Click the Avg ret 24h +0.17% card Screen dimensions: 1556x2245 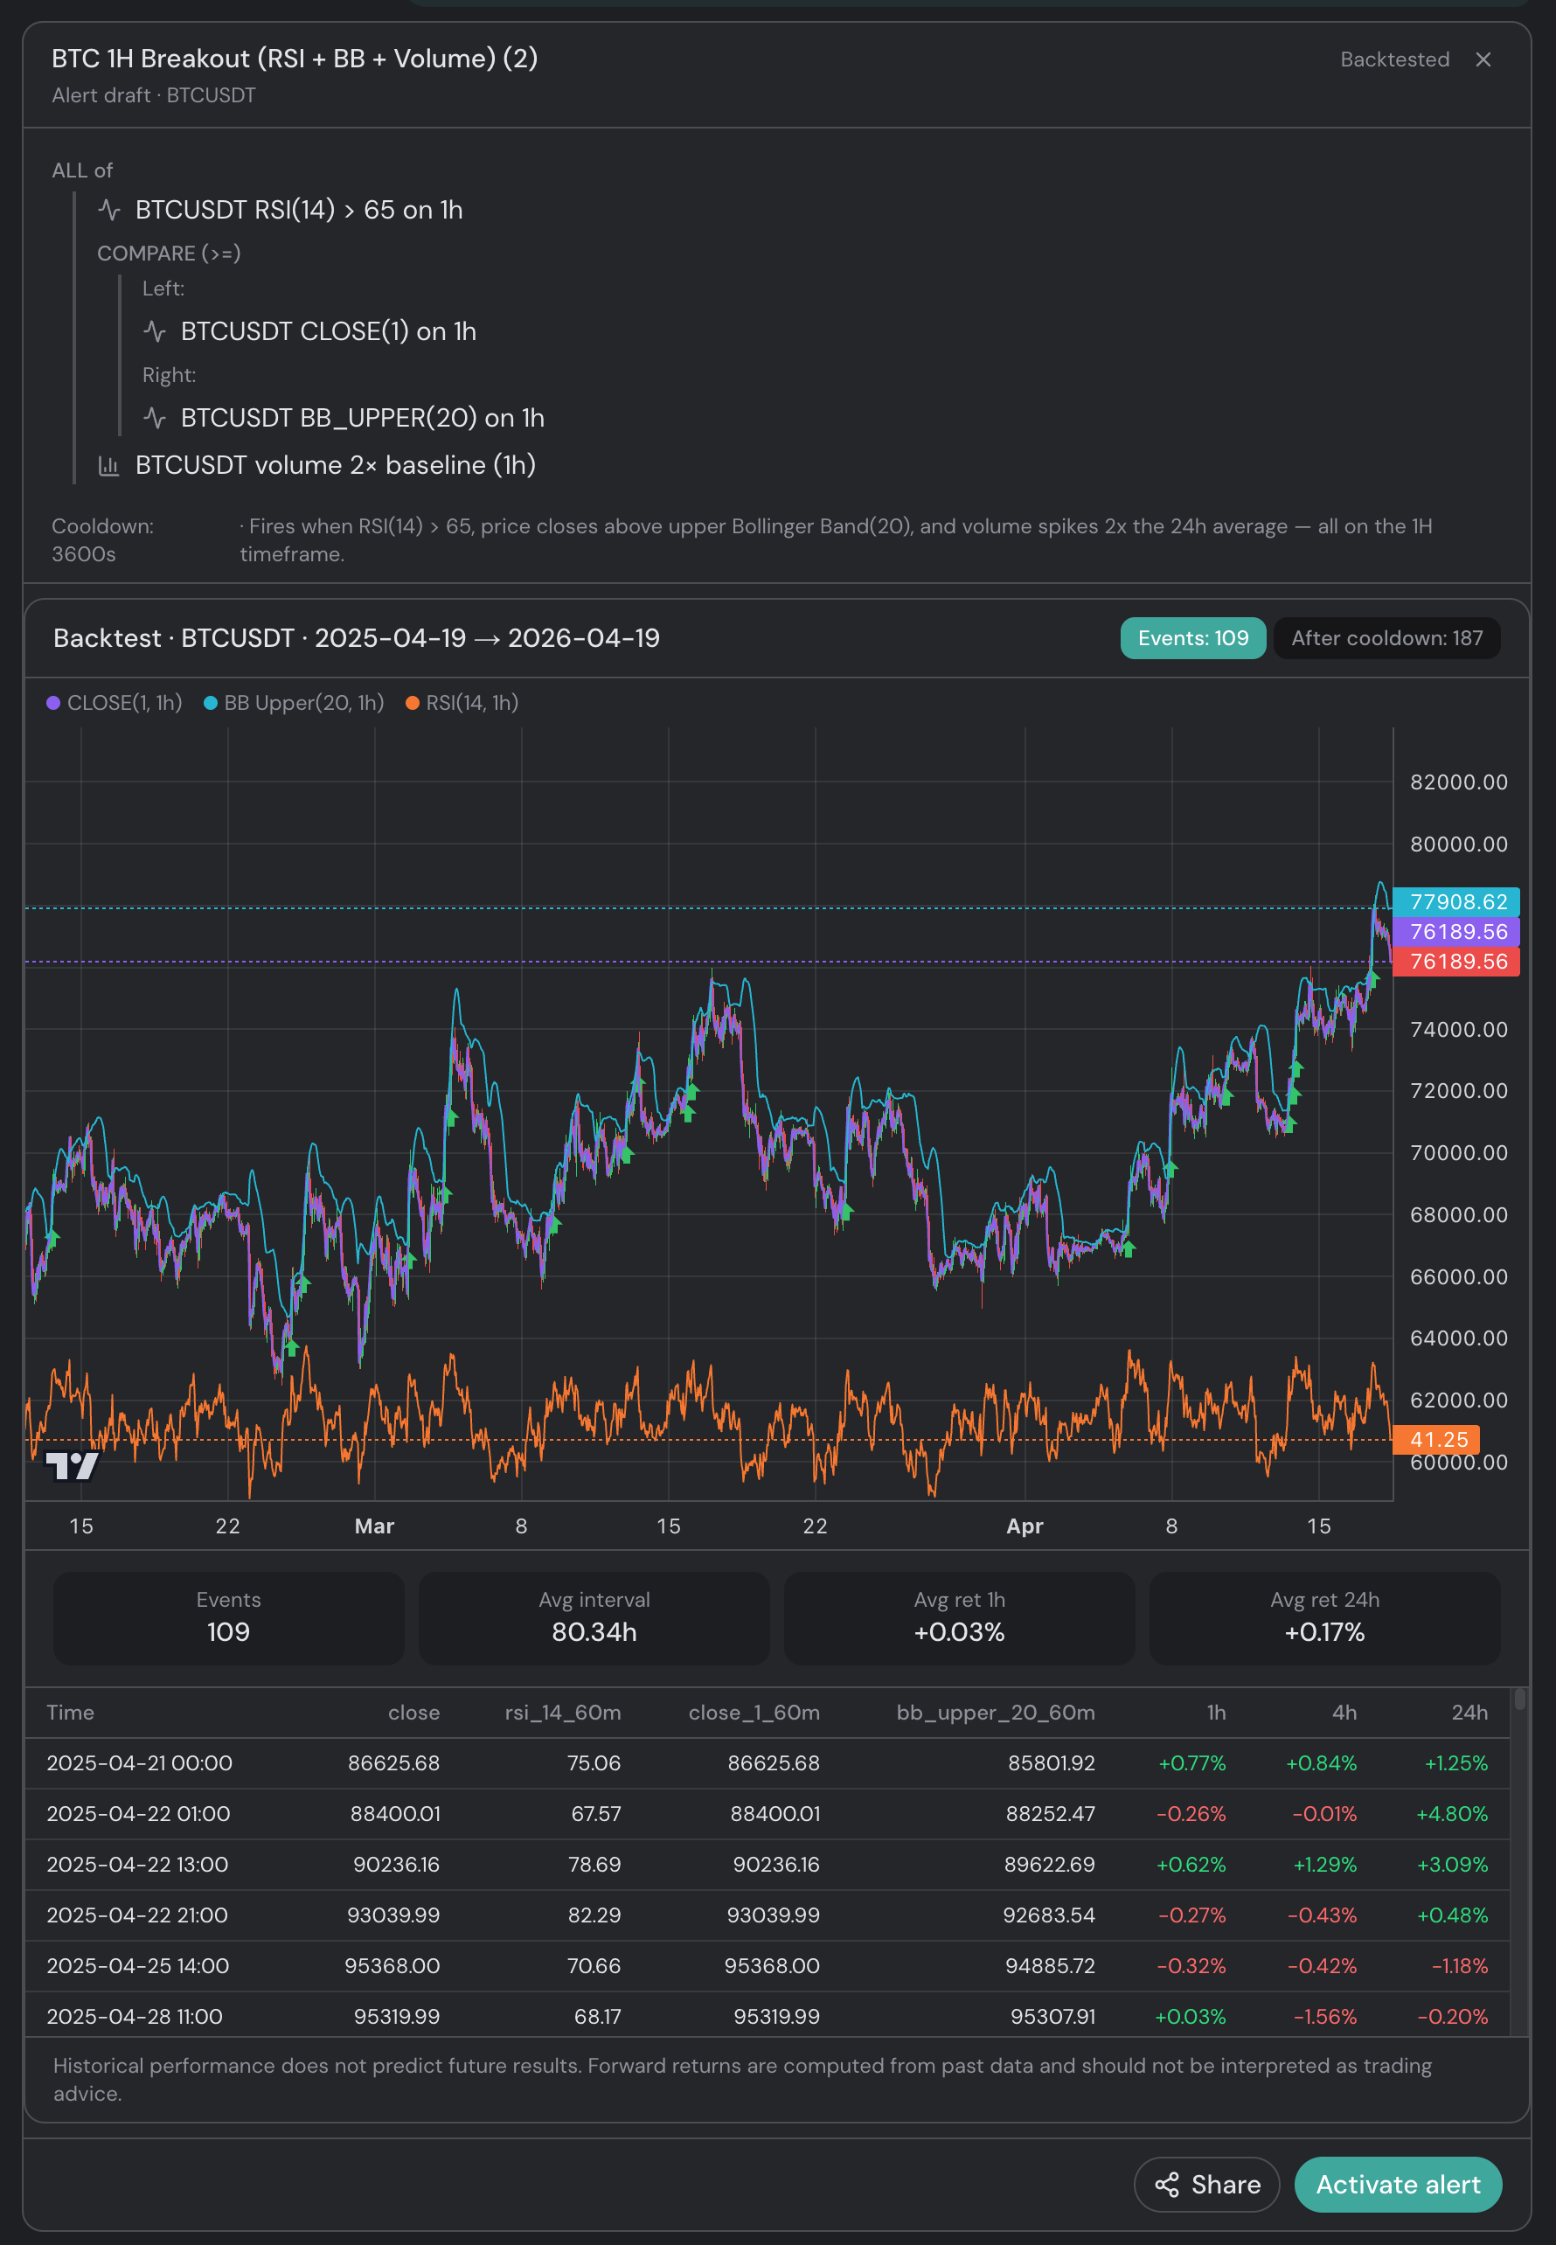click(1325, 1618)
